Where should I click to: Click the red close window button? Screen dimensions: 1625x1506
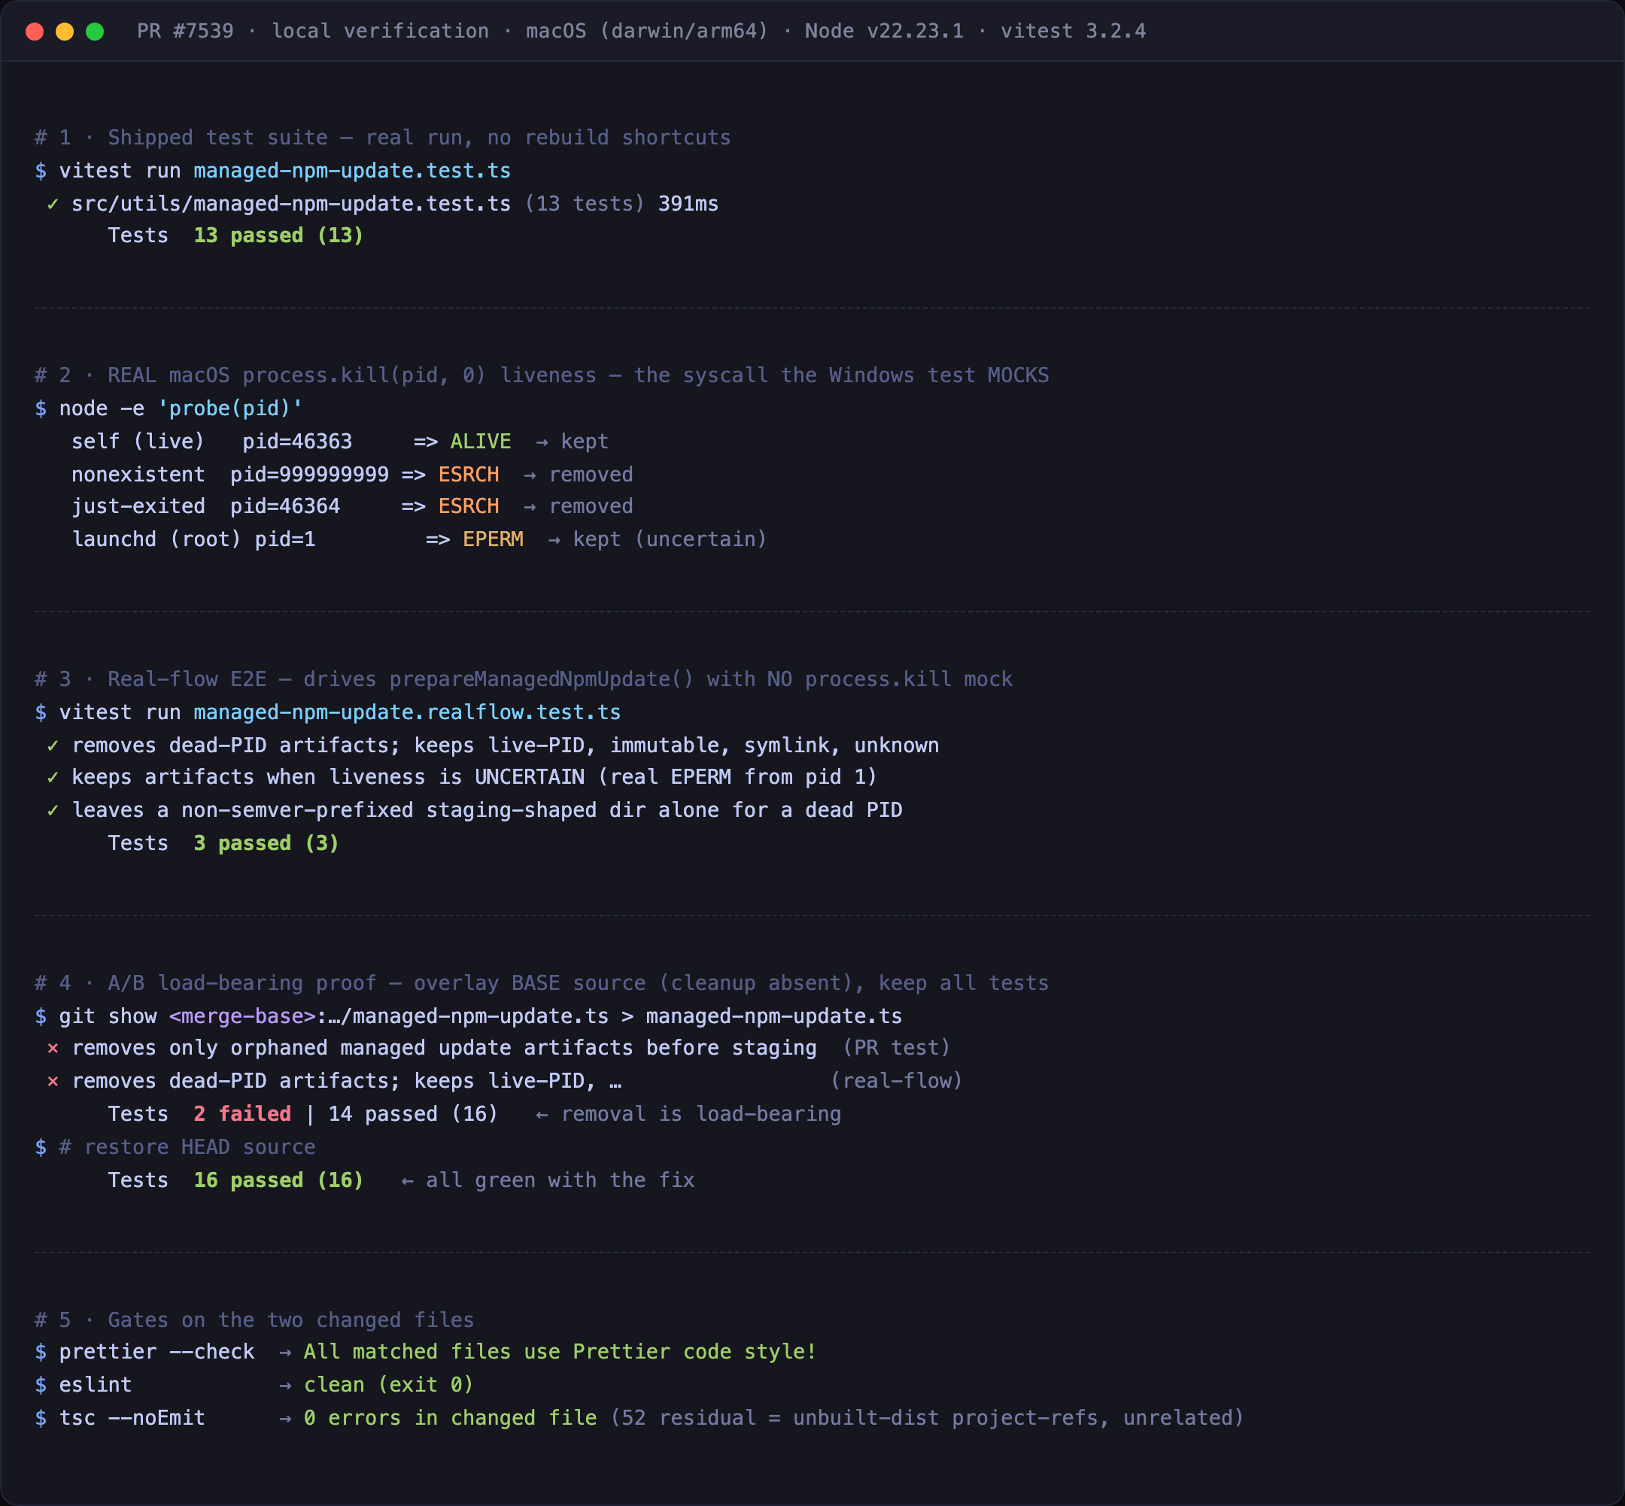tap(34, 31)
